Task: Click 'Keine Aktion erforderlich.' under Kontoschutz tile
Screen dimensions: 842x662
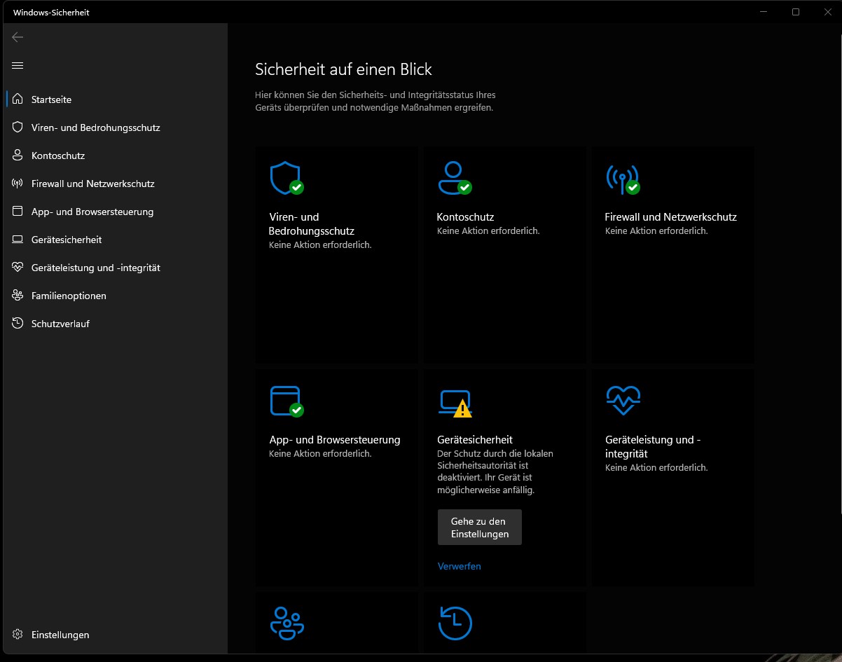Action: click(x=488, y=230)
